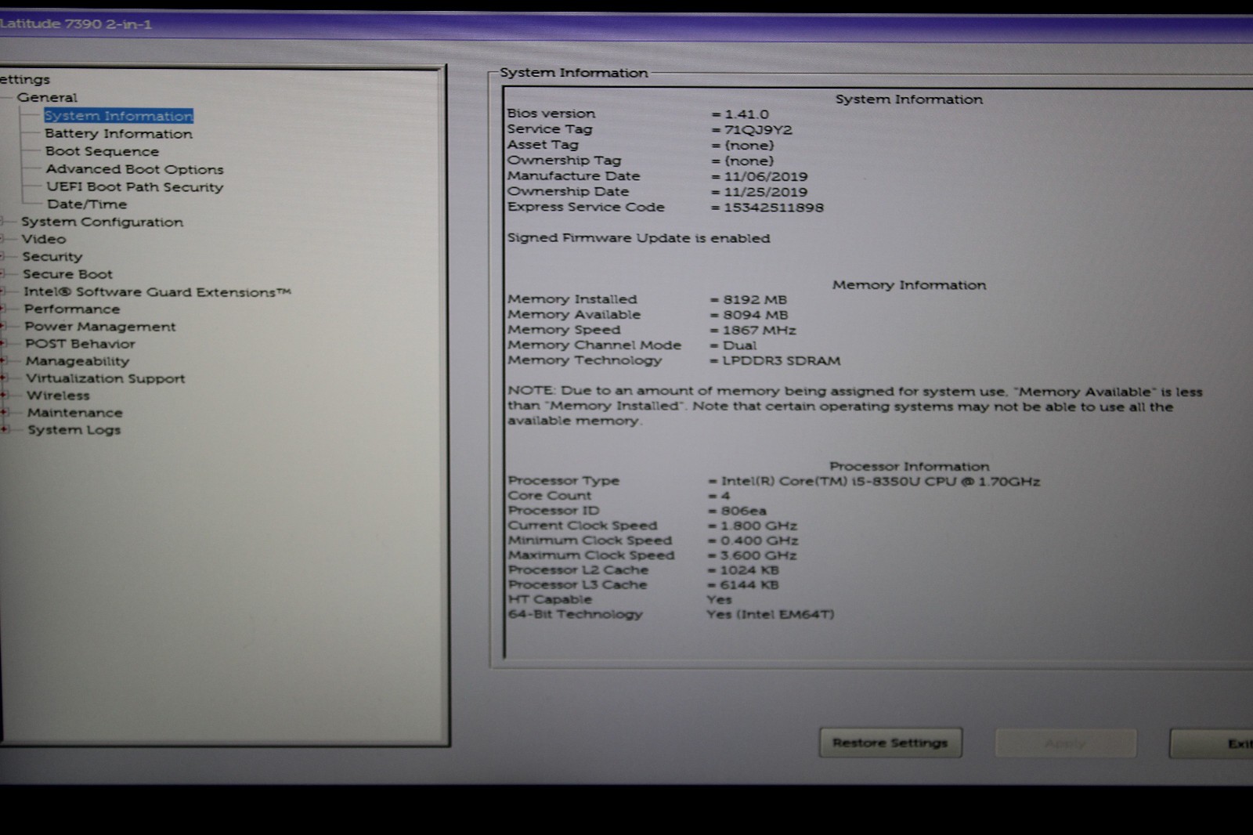
Task: Expand the Virtualization Support tree node
Action: coord(4,378)
